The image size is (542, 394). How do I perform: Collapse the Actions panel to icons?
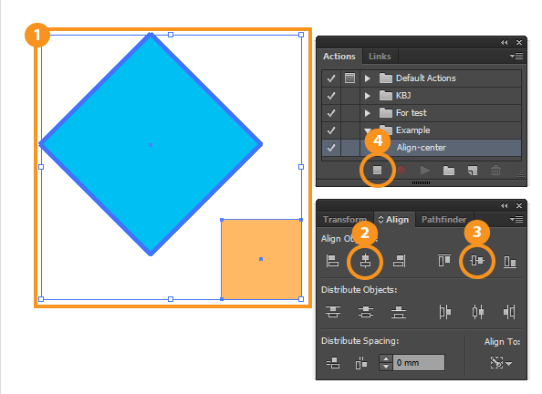point(505,42)
